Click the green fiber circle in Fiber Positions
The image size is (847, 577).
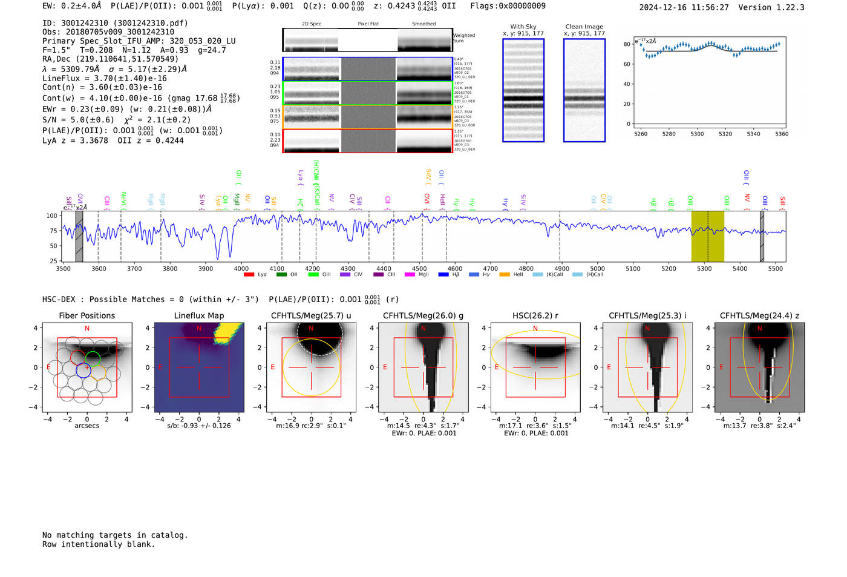click(93, 358)
